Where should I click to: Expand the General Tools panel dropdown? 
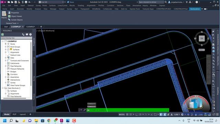pos(12,23)
